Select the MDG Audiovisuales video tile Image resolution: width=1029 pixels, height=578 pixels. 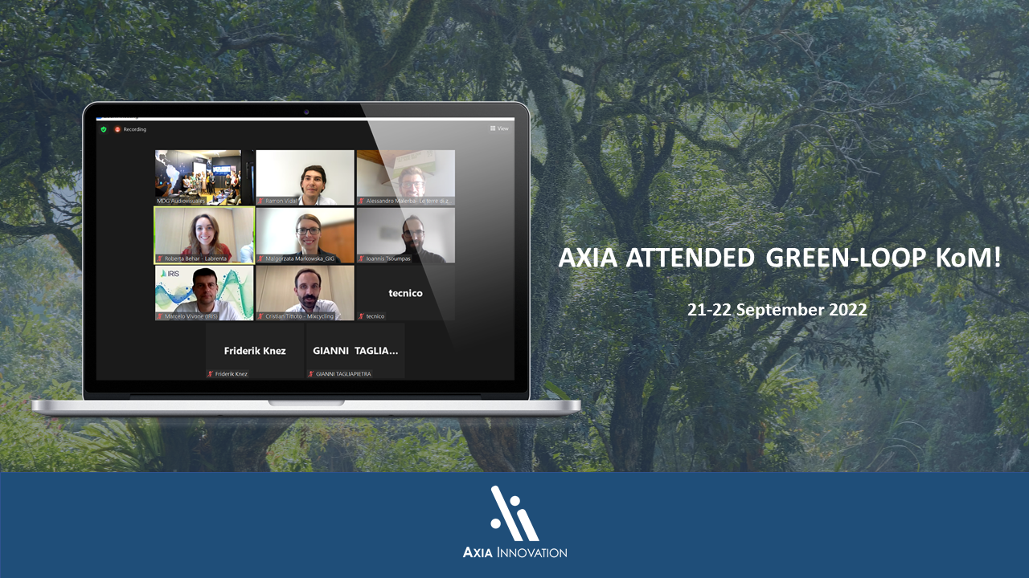point(204,177)
